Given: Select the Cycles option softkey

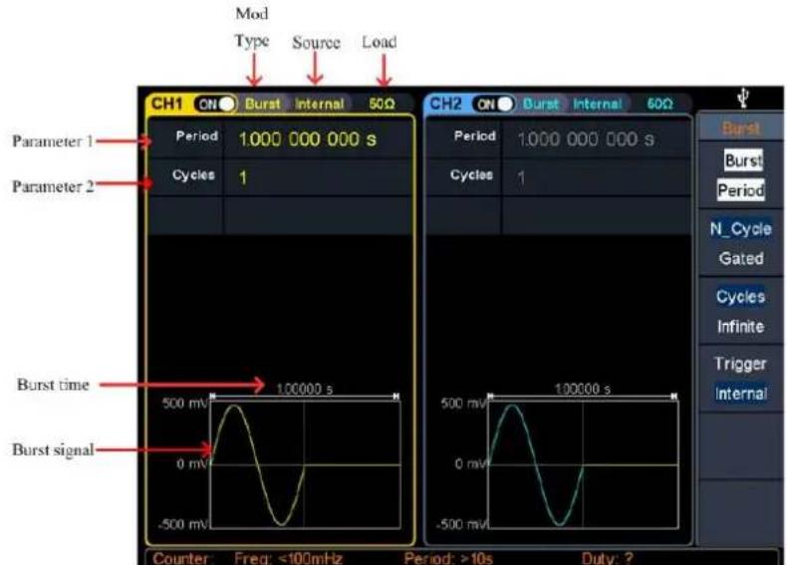Looking at the screenshot, I should (741, 296).
